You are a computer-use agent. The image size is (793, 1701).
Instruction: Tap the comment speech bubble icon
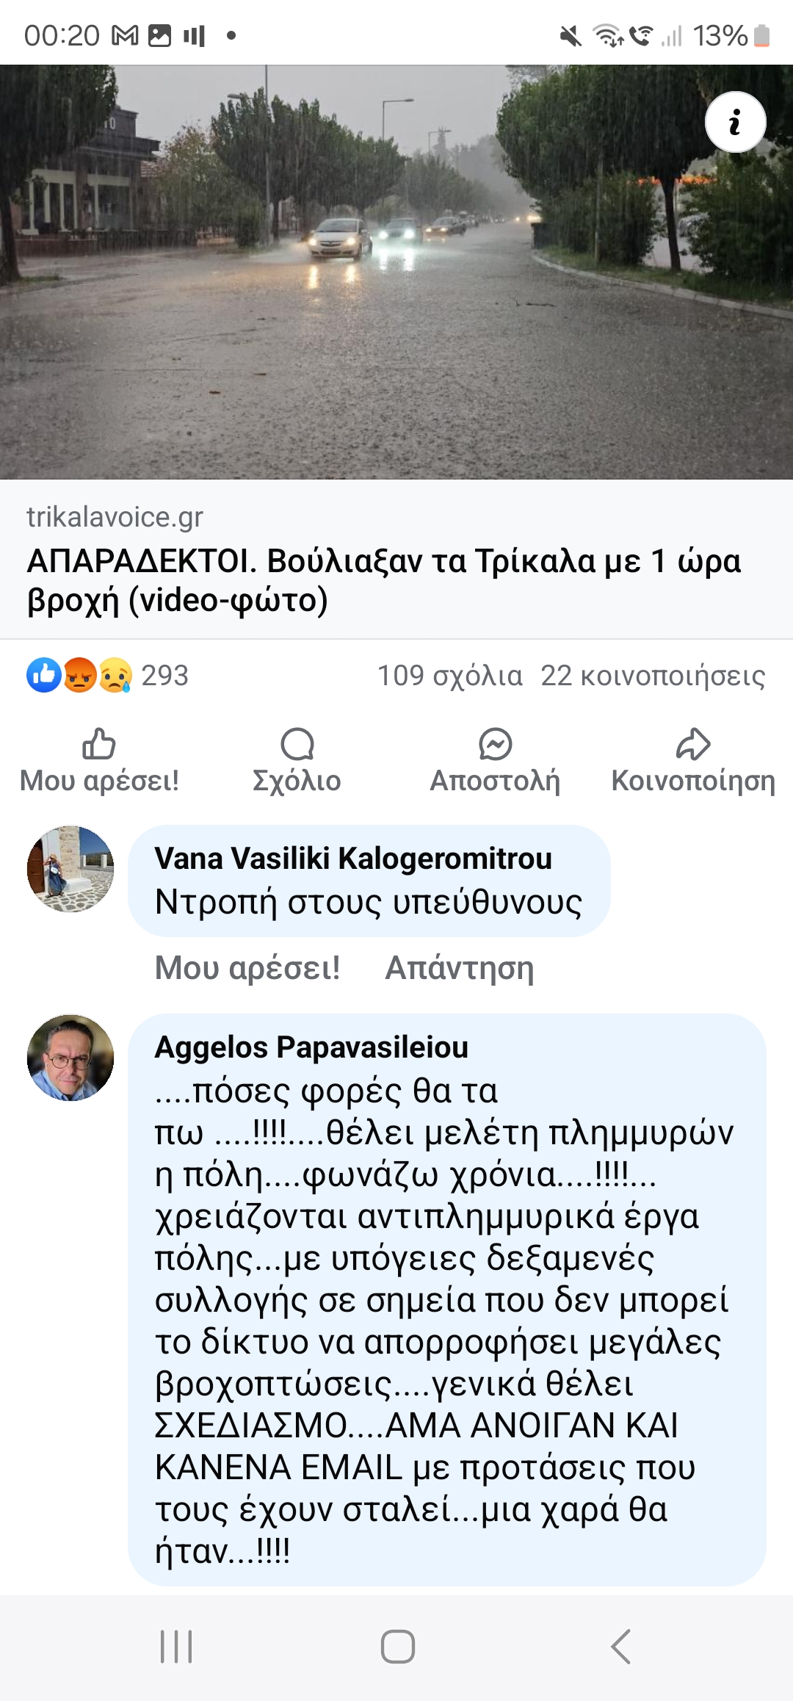click(297, 744)
